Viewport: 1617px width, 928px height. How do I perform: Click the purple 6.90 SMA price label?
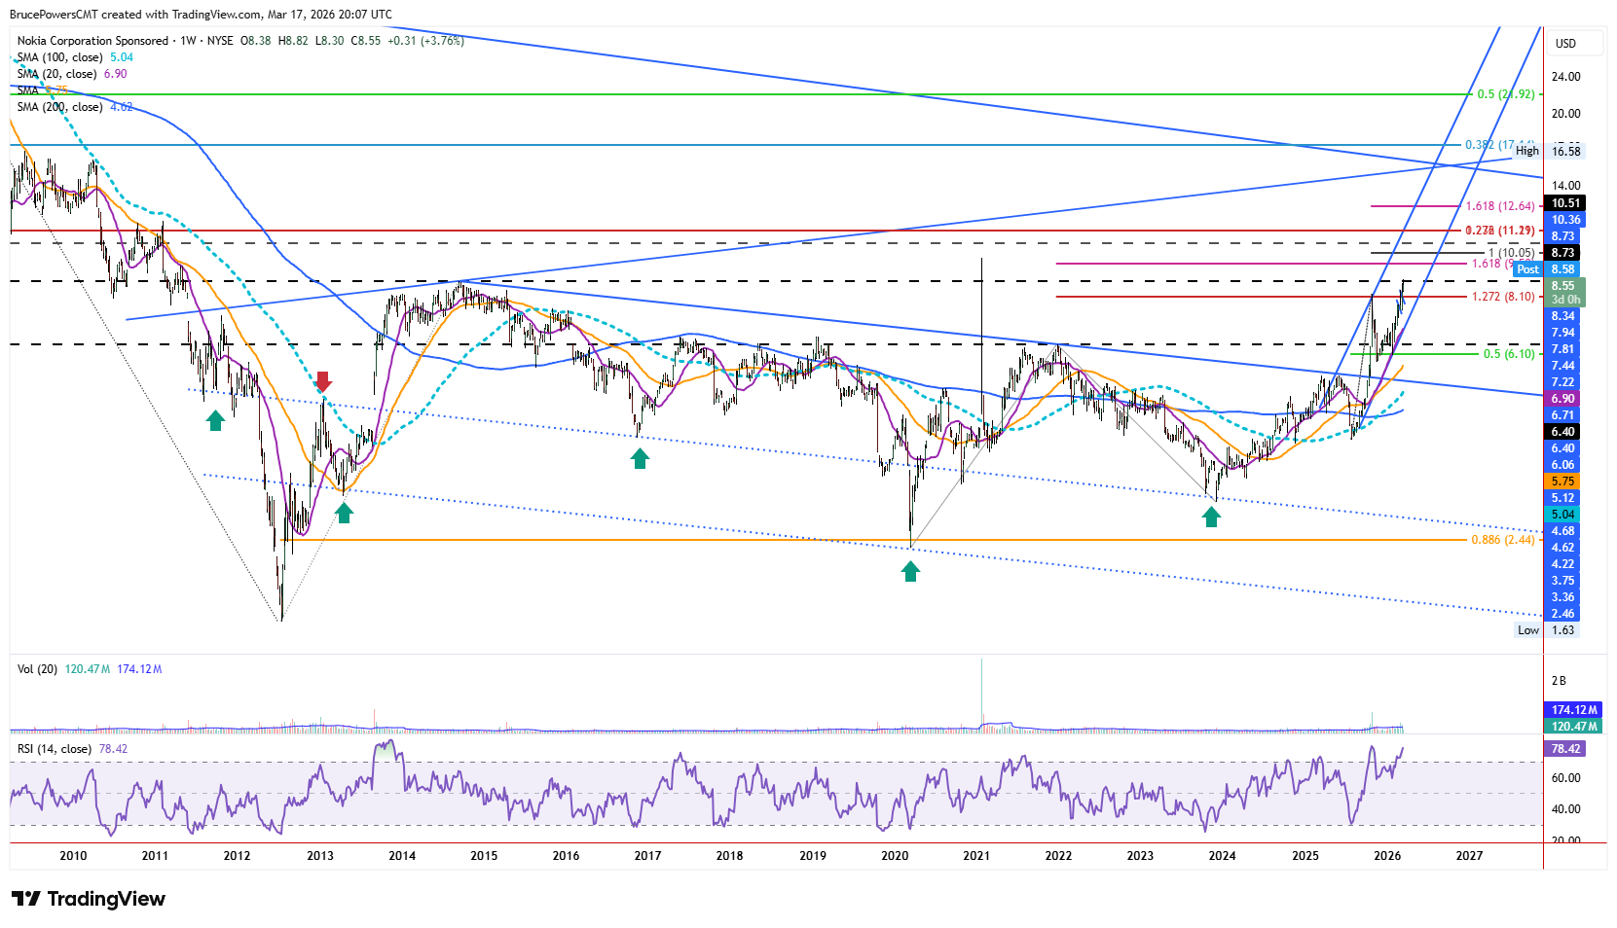click(1562, 399)
